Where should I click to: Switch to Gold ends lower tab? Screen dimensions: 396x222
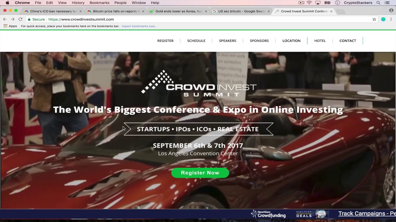click(x=179, y=11)
